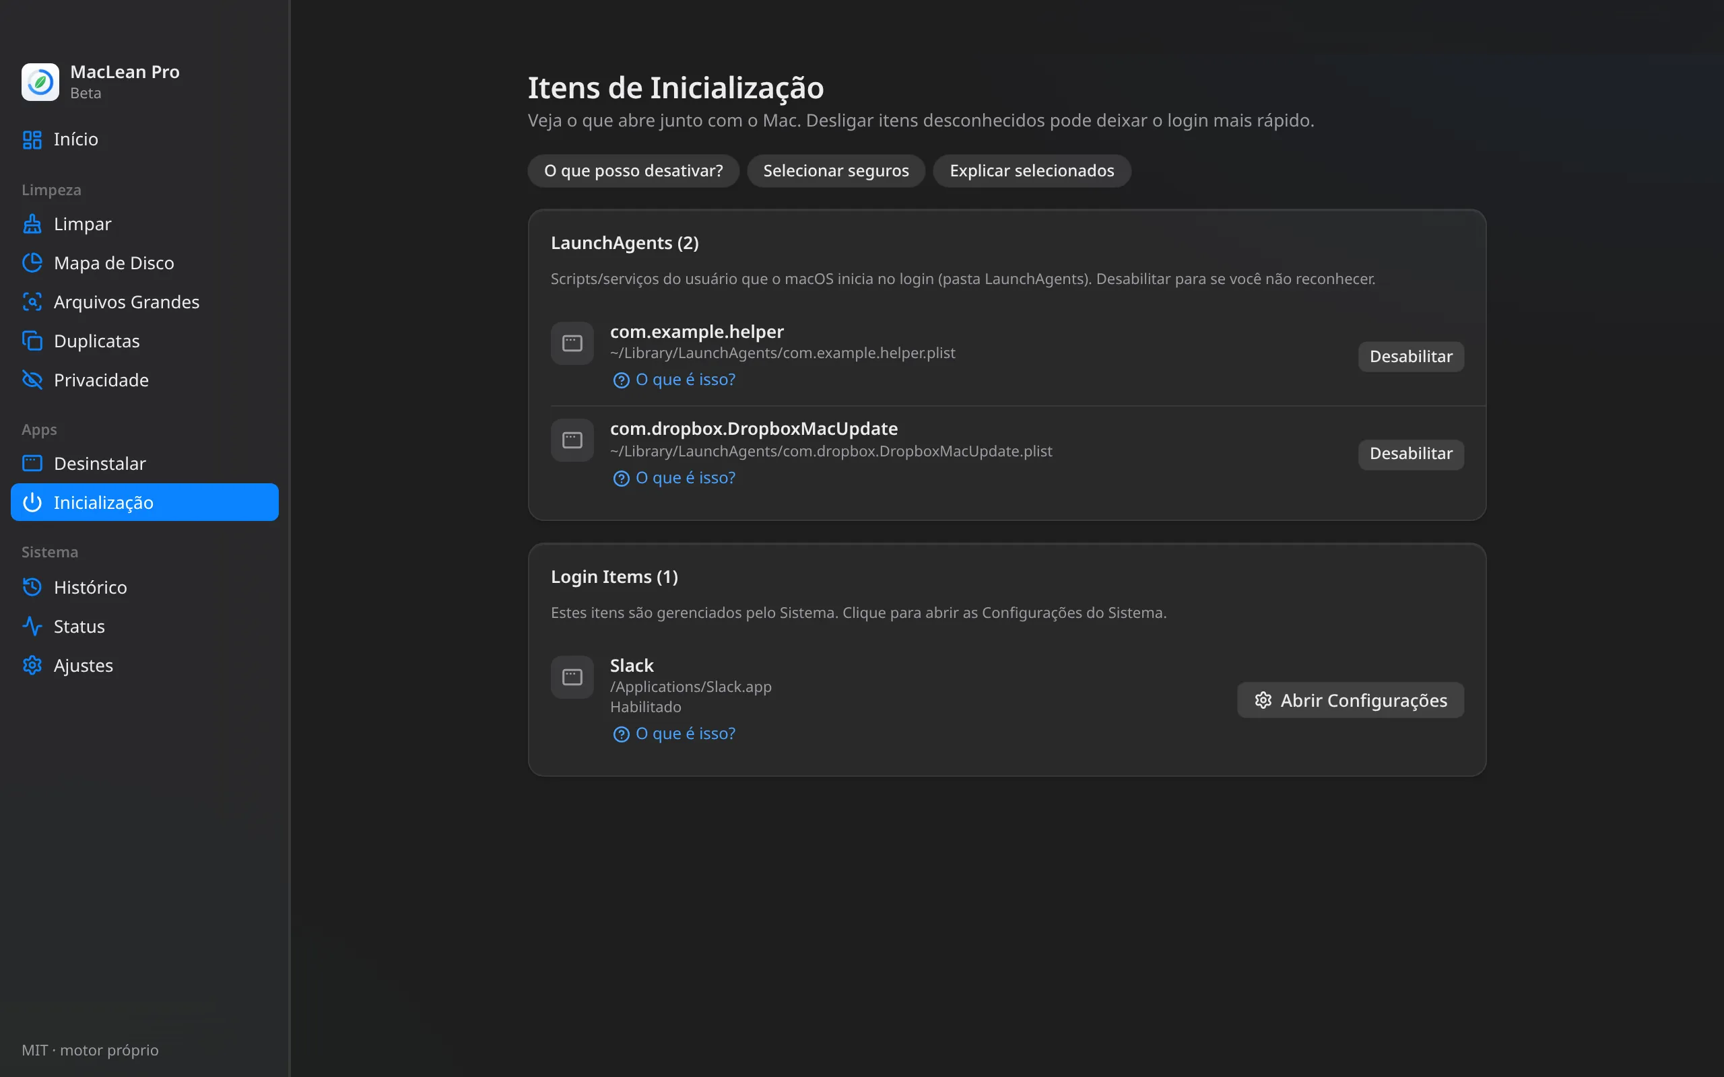Click the Mapa de Disco pie icon
The width and height of the screenshot is (1724, 1077).
point(32,263)
